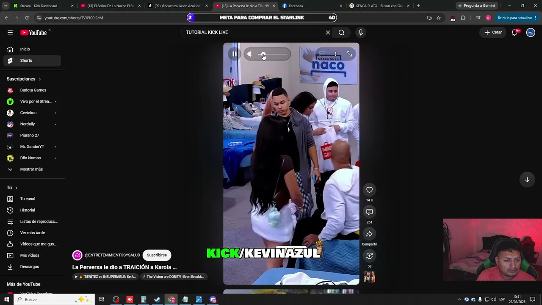The image size is (542, 305).
Task: Open the Nerdaily subscription
Action: point(32,124)
